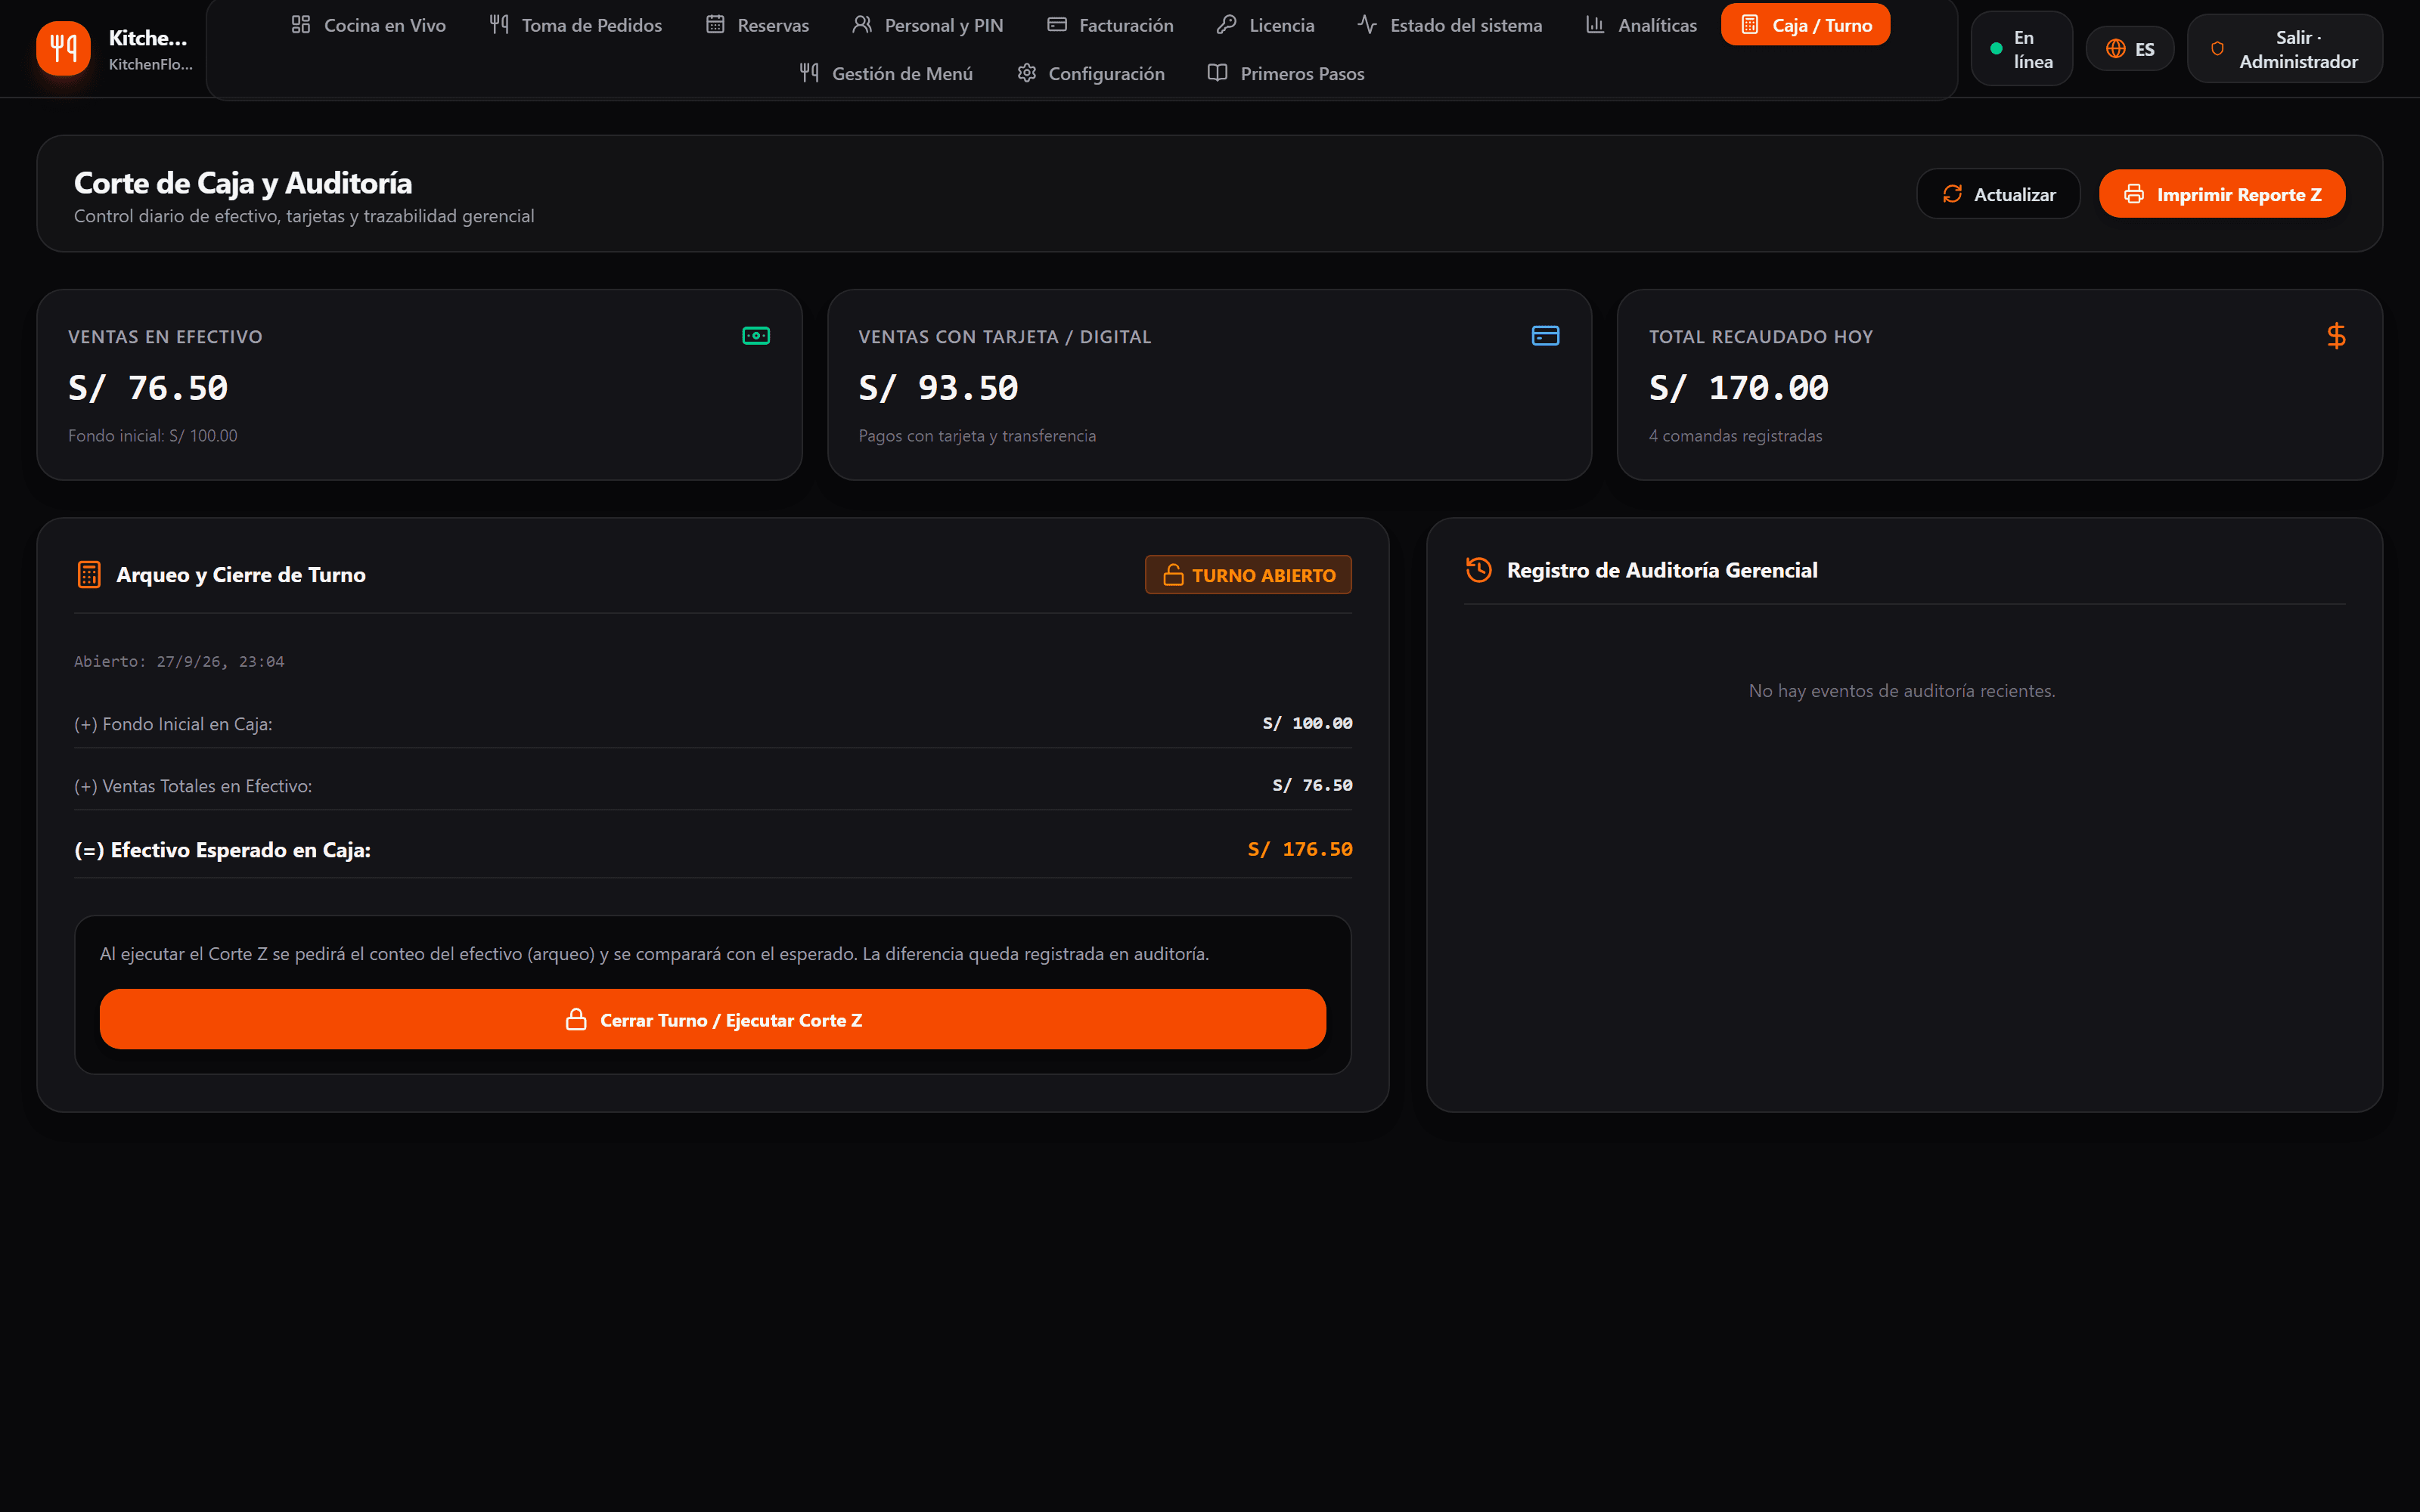Click the orange dollar sign icon
This screenshot has height=1512, width=2420.
[x=2336, y=336]
